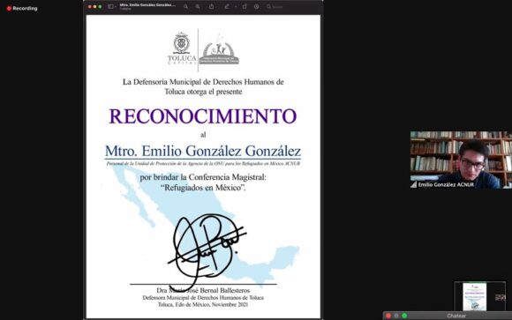Image resolution: width=512 pixels, height=320 pixels.
Task: Open the small shared certificate thumbnail
Action: coord(474,296)
